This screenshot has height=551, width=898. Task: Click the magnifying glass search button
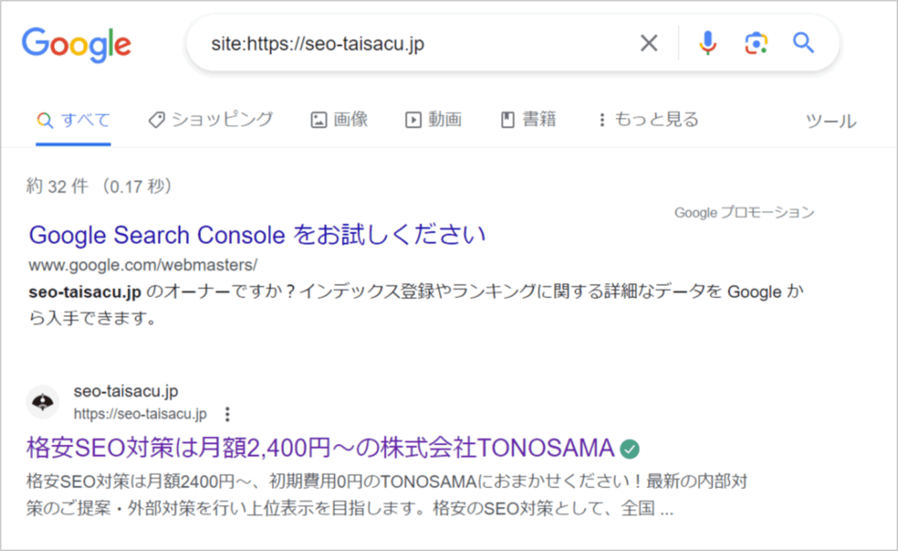pyautogui.click(x=803, y=43)
